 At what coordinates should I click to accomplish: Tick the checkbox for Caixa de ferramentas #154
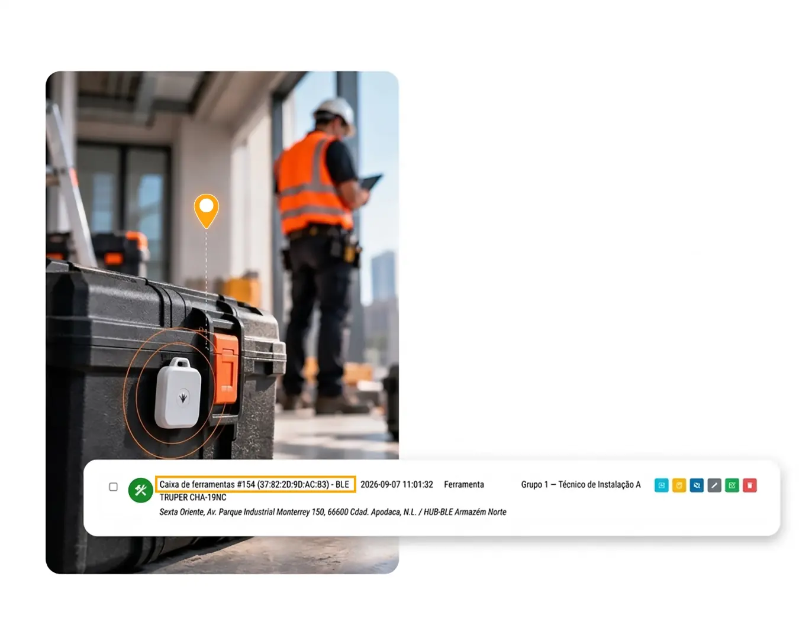coord(113,487)
